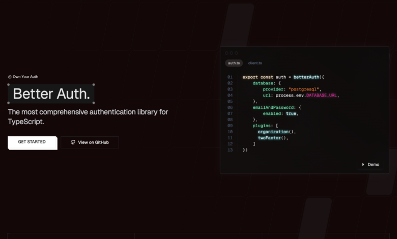
Task: Click the betterAuth function call in code
Action: point(306,77)
